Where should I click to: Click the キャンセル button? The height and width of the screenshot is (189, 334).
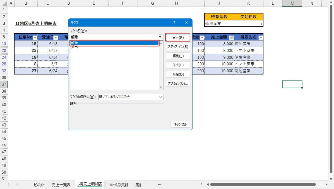(x=180, y=124)
